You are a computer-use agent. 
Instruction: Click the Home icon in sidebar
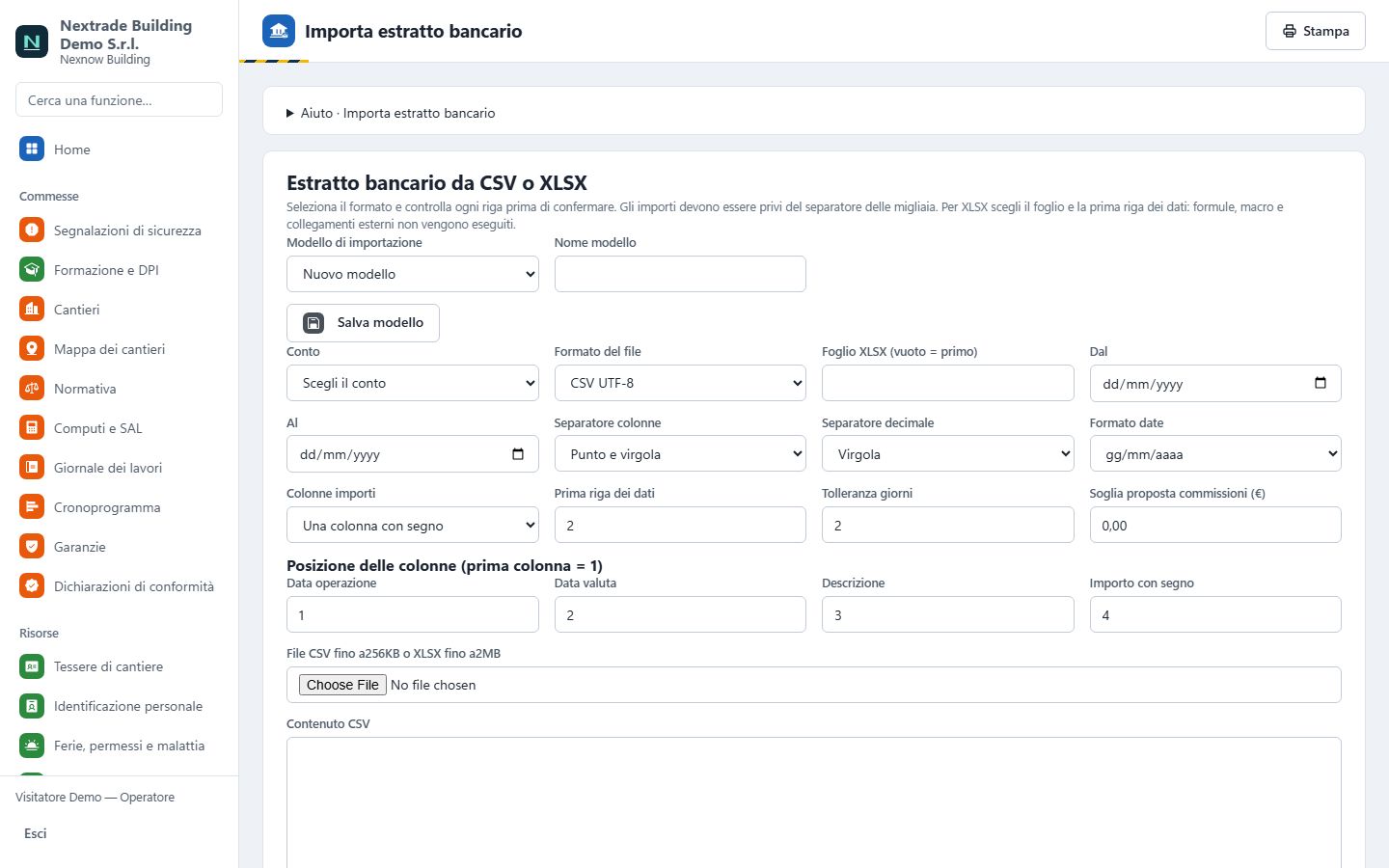(32, 149)
